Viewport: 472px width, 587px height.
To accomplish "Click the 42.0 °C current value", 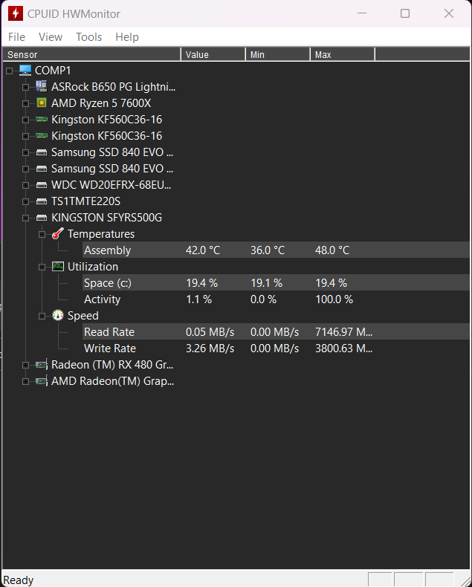I will coord(203,250).
